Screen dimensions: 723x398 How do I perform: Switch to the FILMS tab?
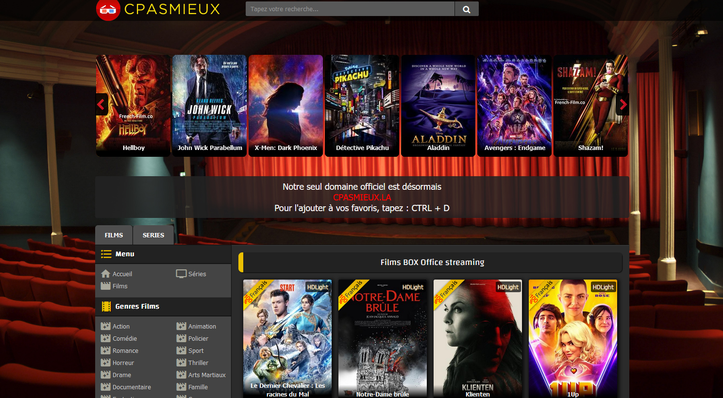coord(114,235)
